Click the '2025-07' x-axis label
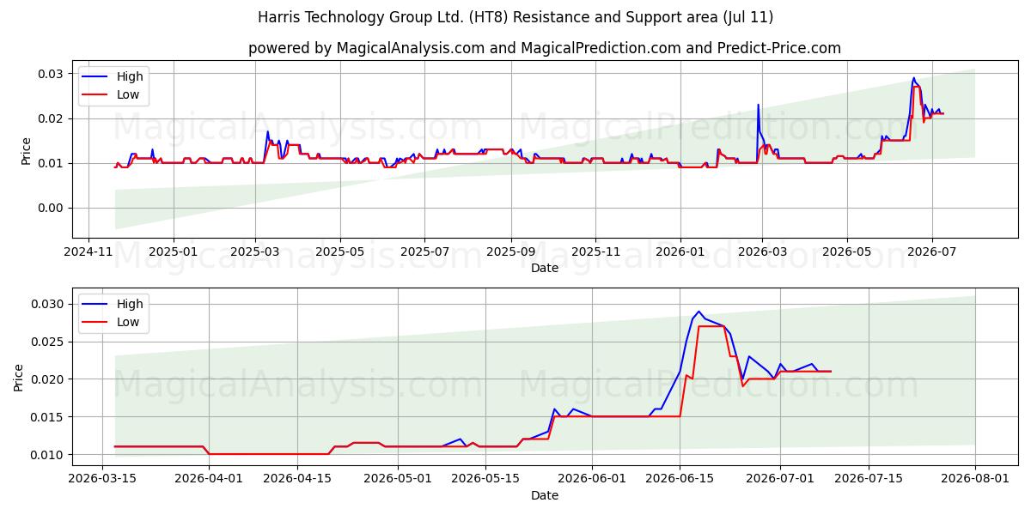Viewport: 1031px width, 515px height. pos(424,252)
